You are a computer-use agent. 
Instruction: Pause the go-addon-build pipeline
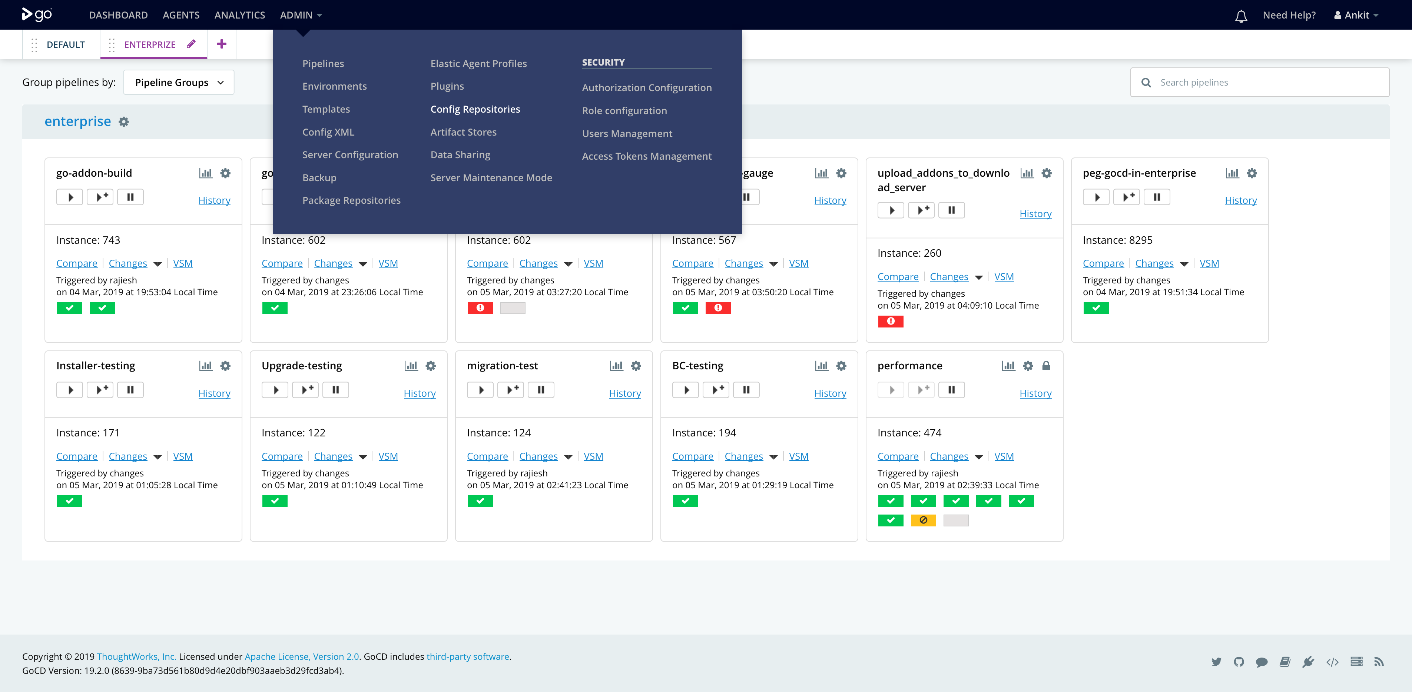click(130, 197)
